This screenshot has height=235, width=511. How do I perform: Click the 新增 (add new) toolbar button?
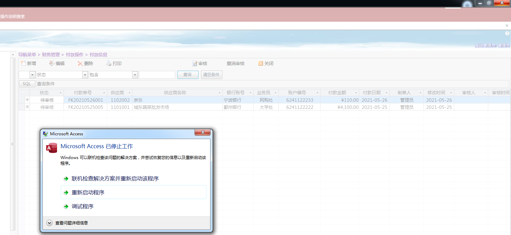tap(28, 63)
